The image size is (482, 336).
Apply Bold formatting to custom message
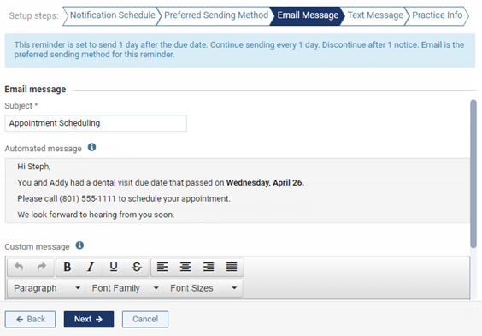(x=68, y=267)
